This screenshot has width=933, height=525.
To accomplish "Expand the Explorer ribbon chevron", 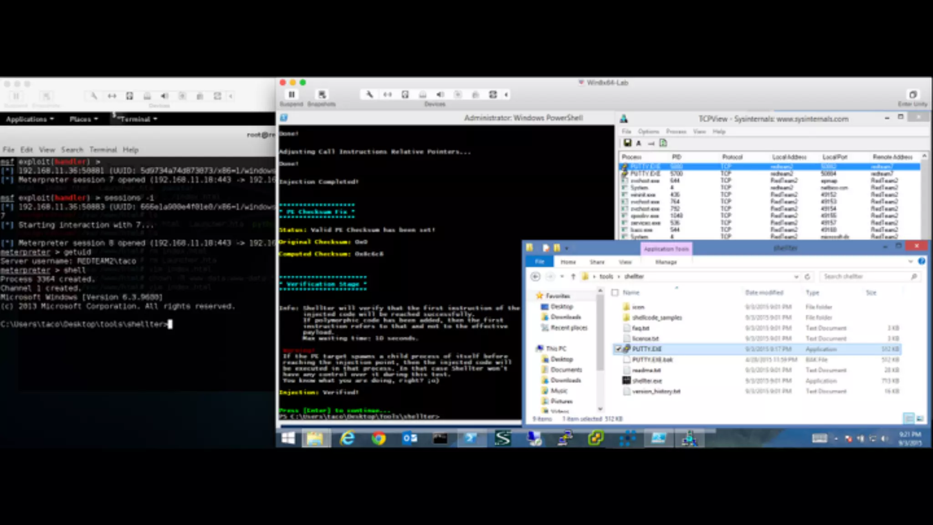I will click(910, 262).
